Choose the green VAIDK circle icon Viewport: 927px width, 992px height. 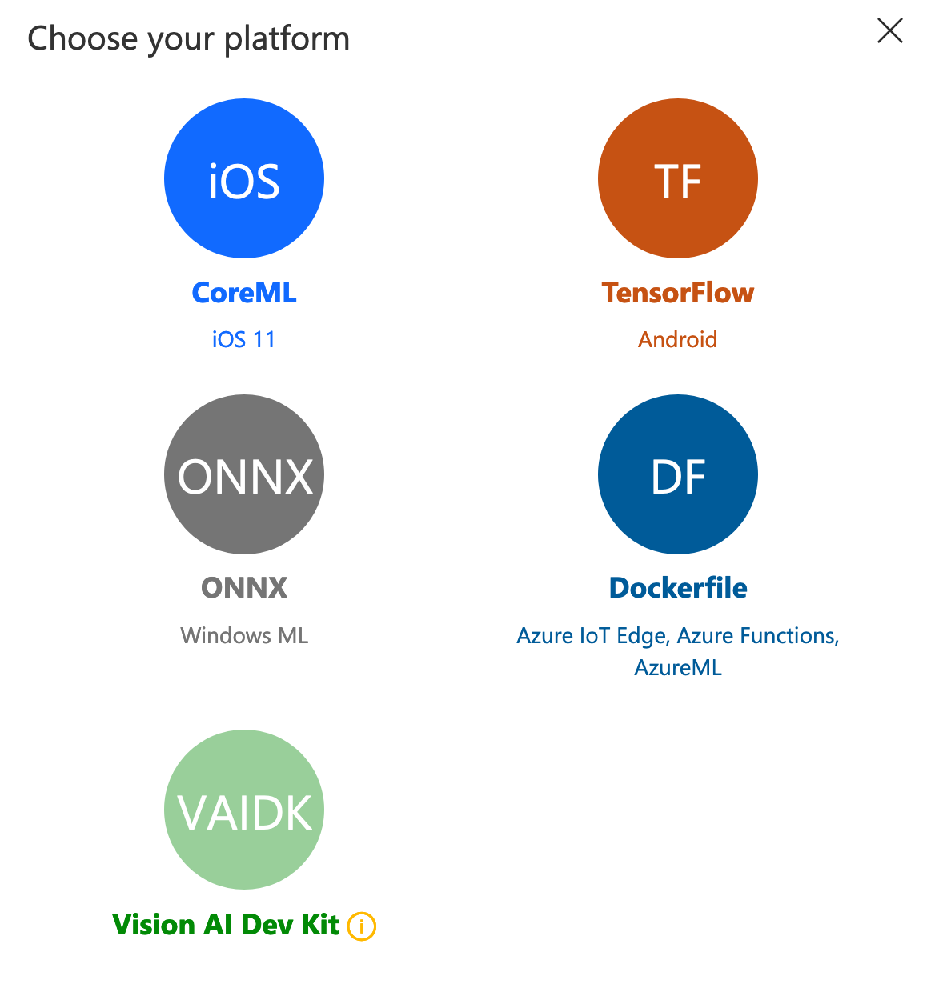point(244,810)
